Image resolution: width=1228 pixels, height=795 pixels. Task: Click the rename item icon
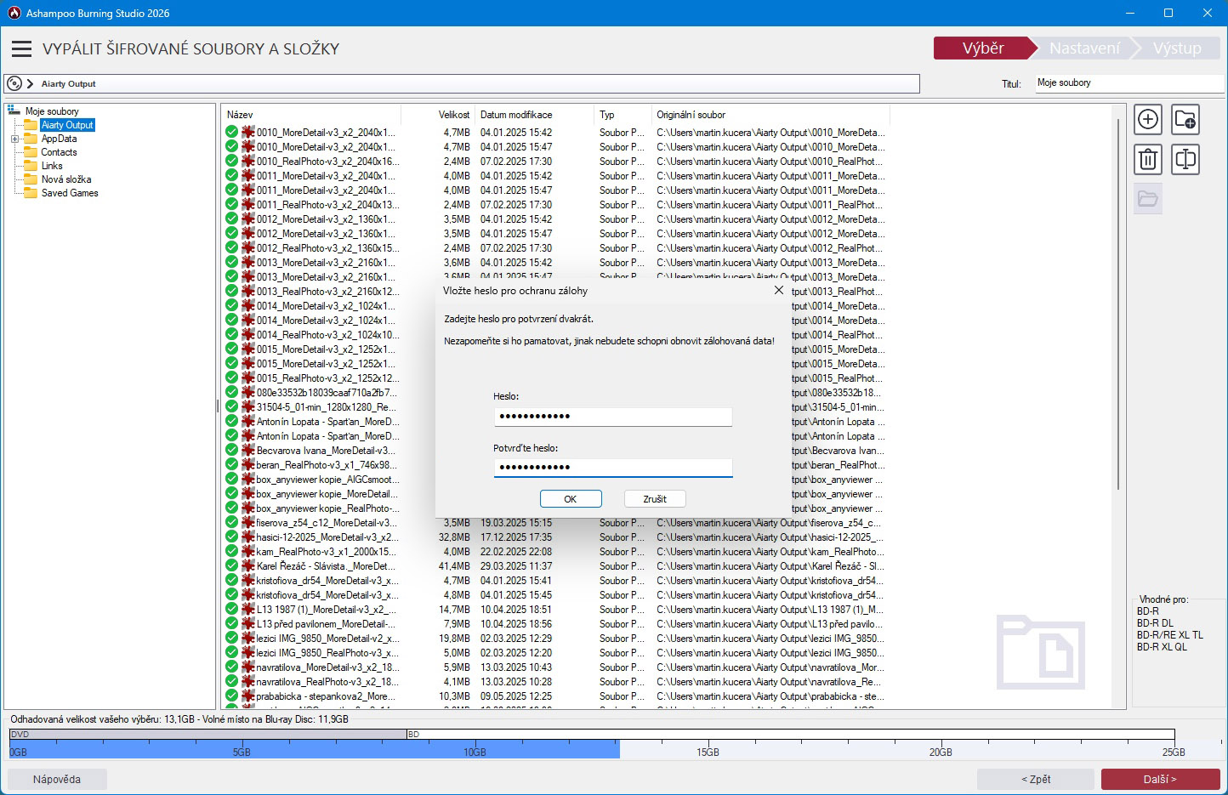pyautogui.click(x=1185, y=159)
